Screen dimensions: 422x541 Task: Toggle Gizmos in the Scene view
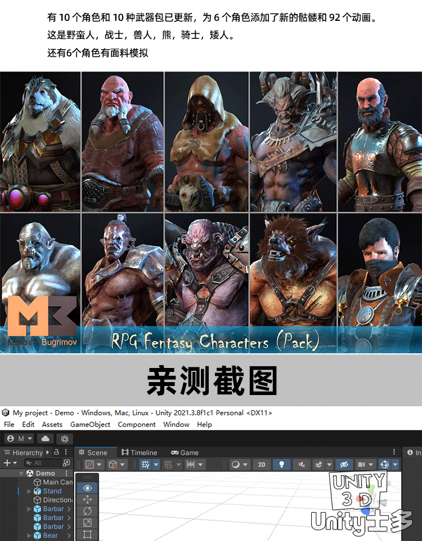(x=384, y=464)
